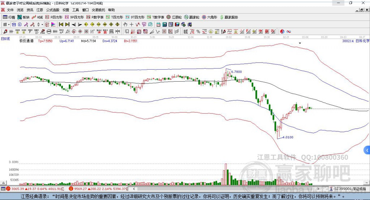Open the T四方形 tool
Image resolution: width=370 pixels, height=200 pixels.
coord(115,17)
